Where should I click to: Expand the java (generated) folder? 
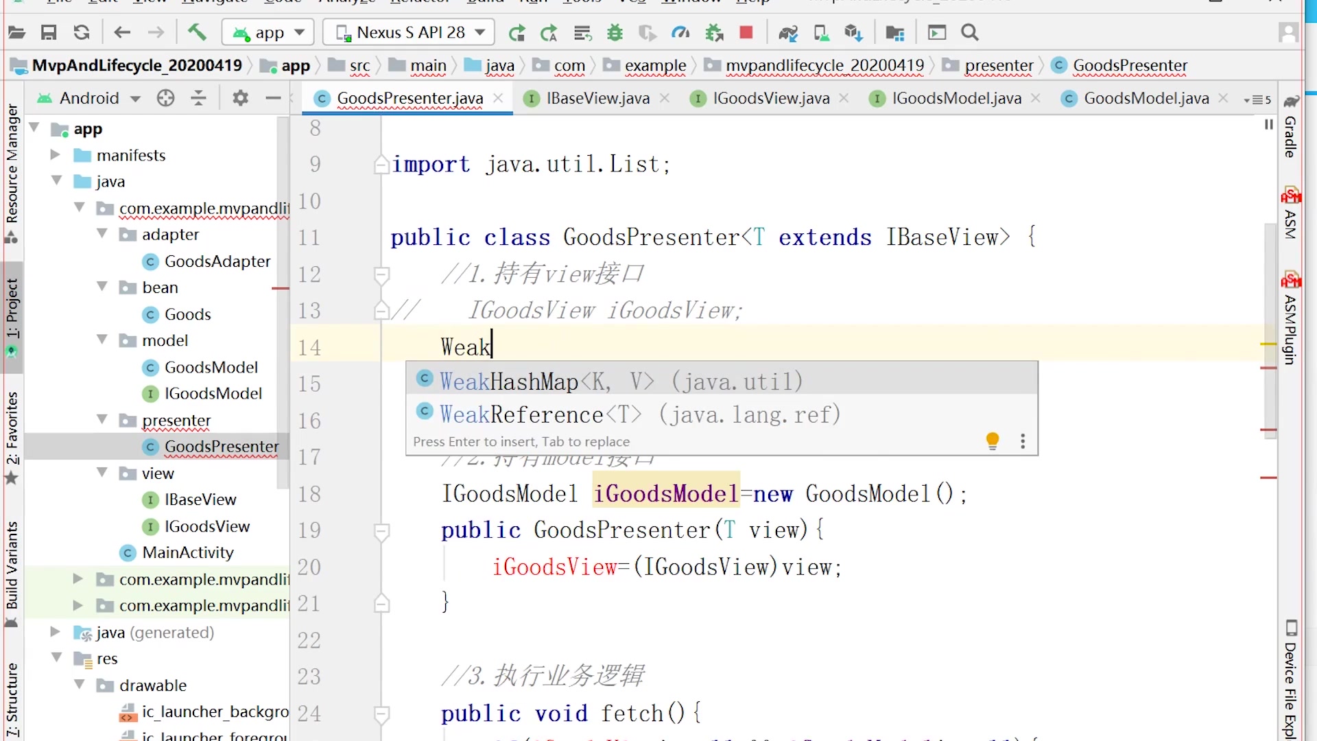(55, 632)
